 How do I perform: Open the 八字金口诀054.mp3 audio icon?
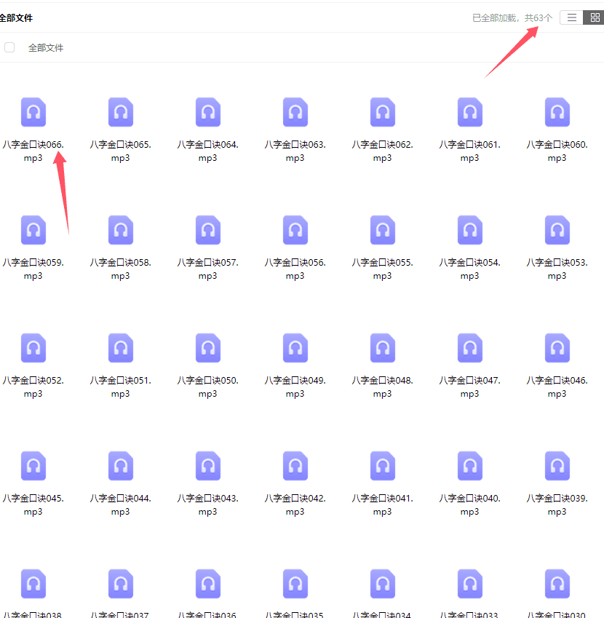pos(470,230)
